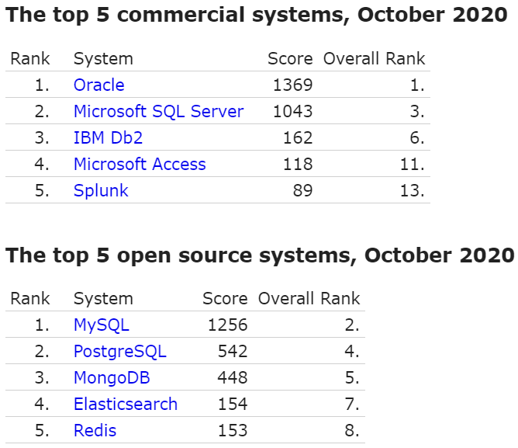518x448 pixels.
Task: Open the Oracle system link
Action: click(98, 85)
